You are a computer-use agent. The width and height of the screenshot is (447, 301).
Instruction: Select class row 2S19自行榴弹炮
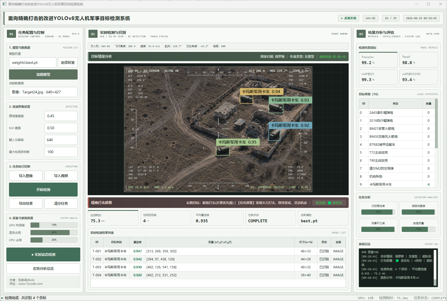coord(397,121)
